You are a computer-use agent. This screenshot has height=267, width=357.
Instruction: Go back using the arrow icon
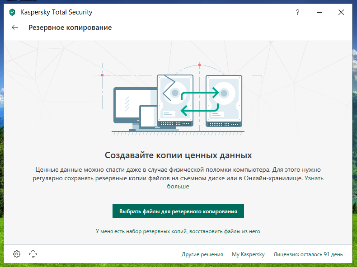coord(15,28)
